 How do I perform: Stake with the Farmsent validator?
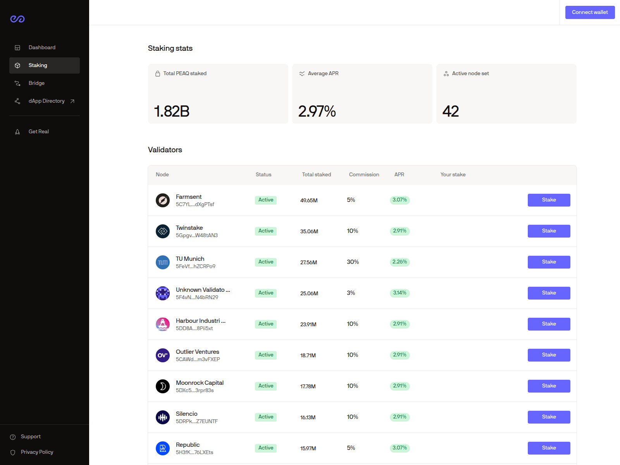[x=549, y=200]
